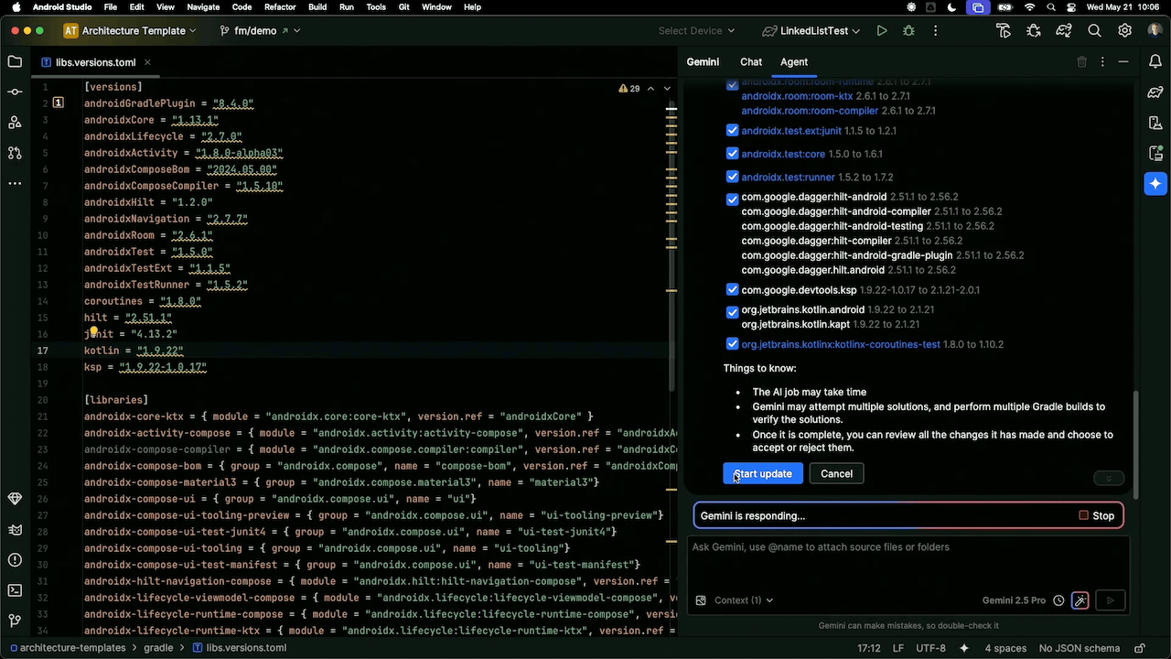This screenshot has height=659, width=1171.
Task: Open the gem icon tool window in left sidebar
Action: 15,499
